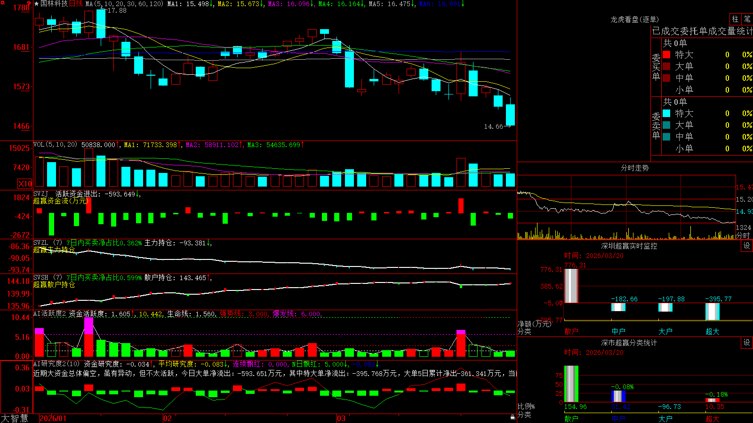The height and width of the screenshot is (423, 753).
Task: Click the 分时走势 panel title
Action: pos(634,168)
